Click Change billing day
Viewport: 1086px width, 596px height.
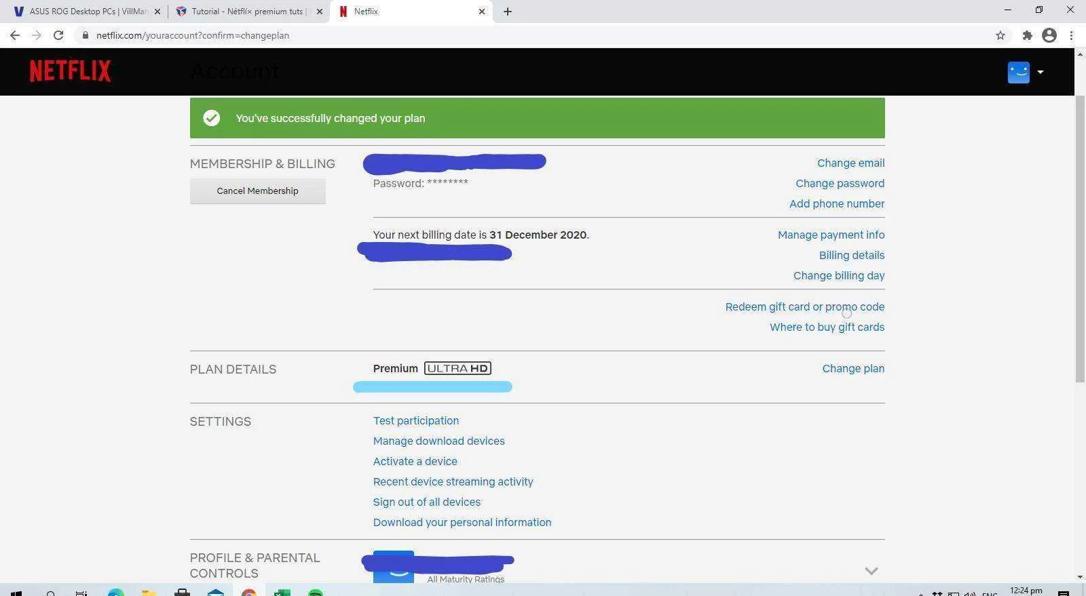[x=839, y=275]
